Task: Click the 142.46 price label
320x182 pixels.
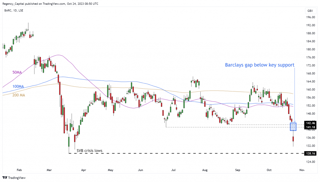Action: (x=310, y=124)
